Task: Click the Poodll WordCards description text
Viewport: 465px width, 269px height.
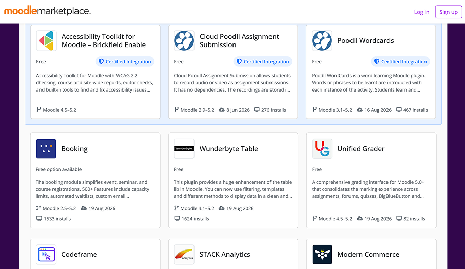Action: (x=369, y=83)
